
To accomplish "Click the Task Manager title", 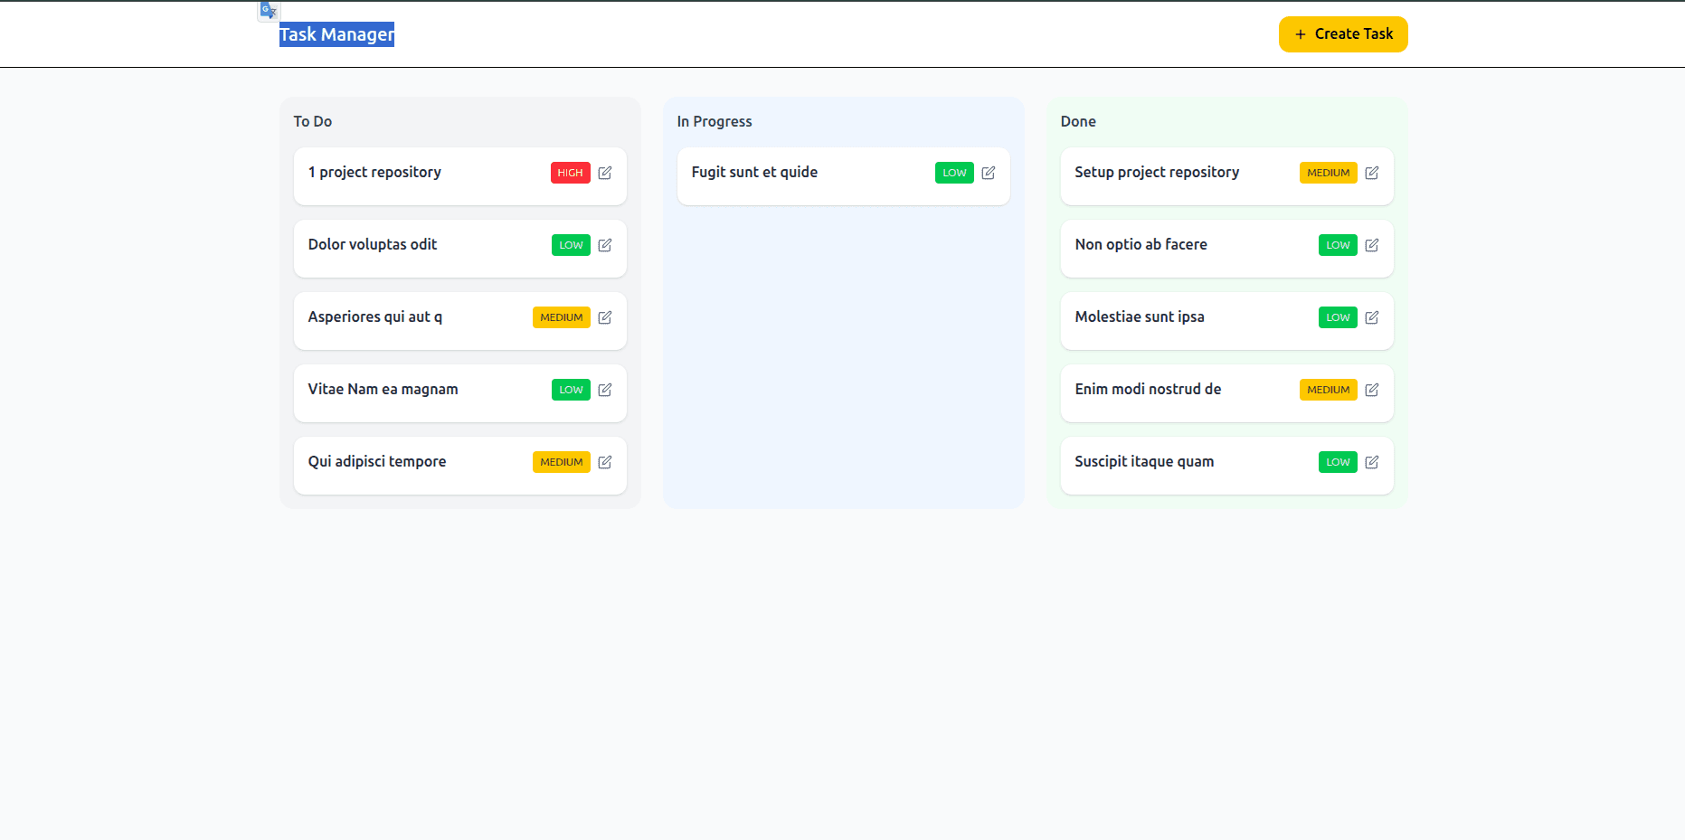I will click(x=336, y=34).
